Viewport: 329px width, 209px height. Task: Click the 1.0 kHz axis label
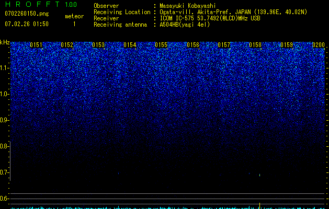click(4, 94)
